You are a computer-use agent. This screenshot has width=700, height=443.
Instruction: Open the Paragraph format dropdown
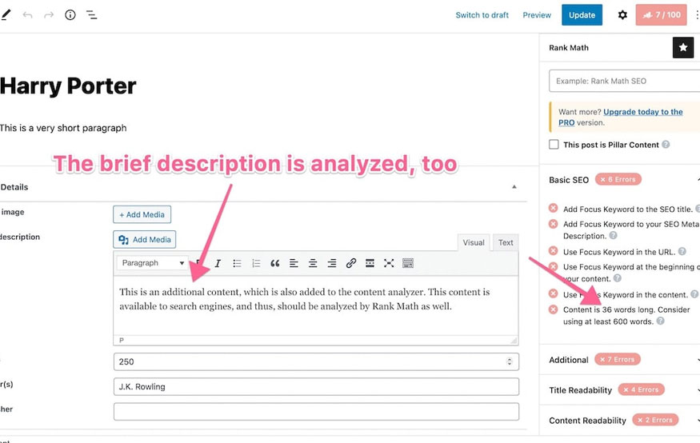153,263
